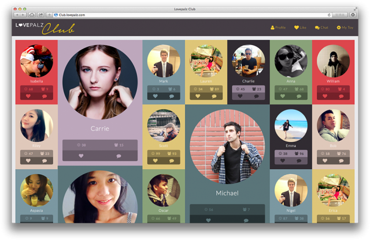Image resolution: width=370 pixels, height=240 pixels.
Task: Open chat with Mark via bubble icon
Action: (172, 96)
